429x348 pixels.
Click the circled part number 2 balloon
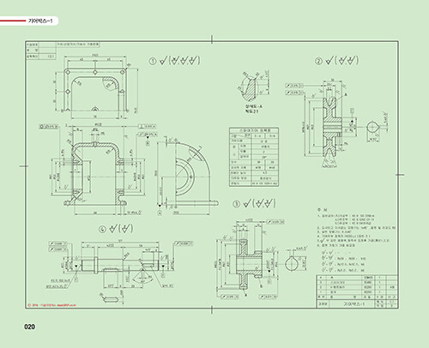coord(318,61)
